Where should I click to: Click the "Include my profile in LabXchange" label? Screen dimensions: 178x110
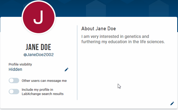38,89
